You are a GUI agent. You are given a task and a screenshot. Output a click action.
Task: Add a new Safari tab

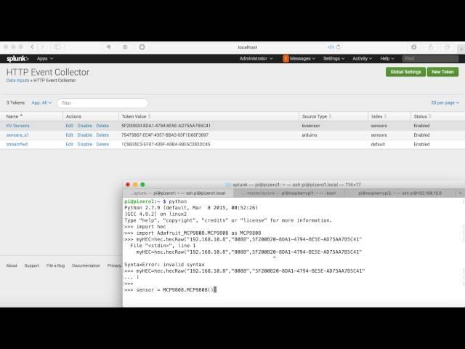point(461,49)
